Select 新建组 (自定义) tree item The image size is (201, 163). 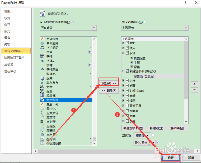coord(144,76)
